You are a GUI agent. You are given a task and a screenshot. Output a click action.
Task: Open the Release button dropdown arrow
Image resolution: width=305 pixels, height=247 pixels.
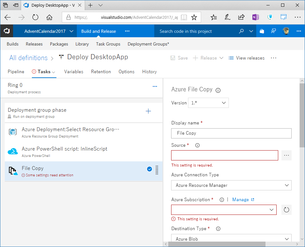(x=221, y=58)
